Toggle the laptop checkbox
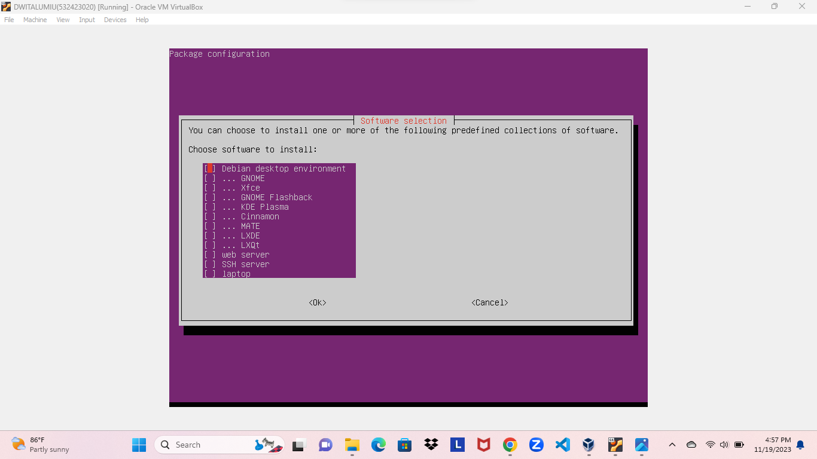 point(210,274)
